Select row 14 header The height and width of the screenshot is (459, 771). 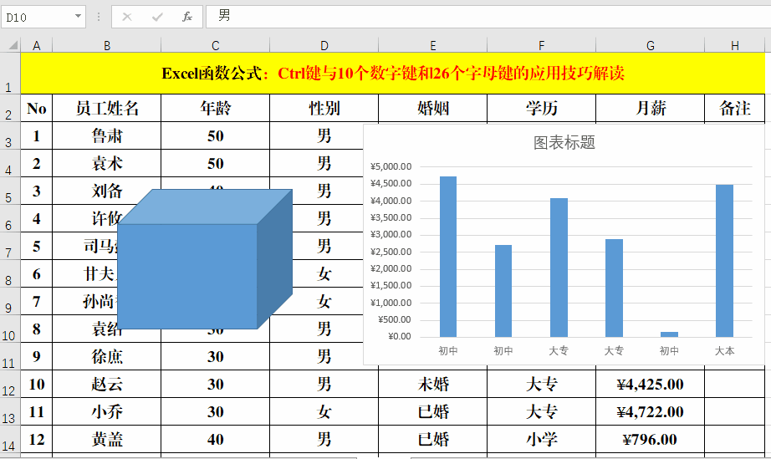pyautogui.click(x=10, y=439)
